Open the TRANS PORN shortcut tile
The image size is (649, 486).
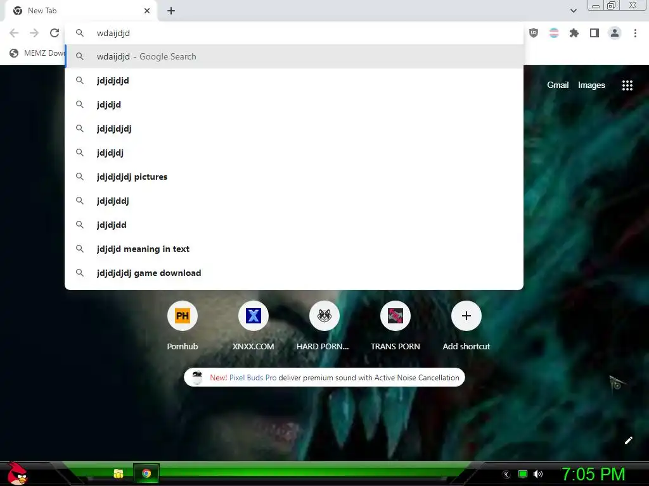pyautogui.click(x=395, y=326)
